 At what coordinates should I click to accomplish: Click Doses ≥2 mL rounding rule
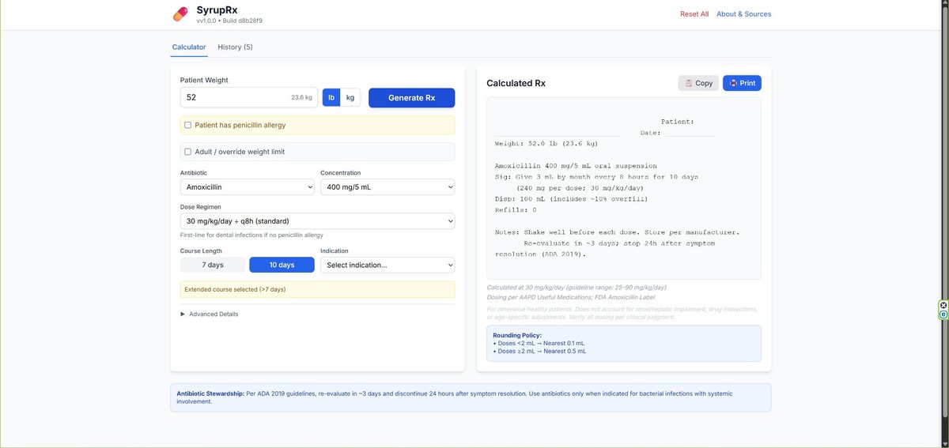click(539, 351)
